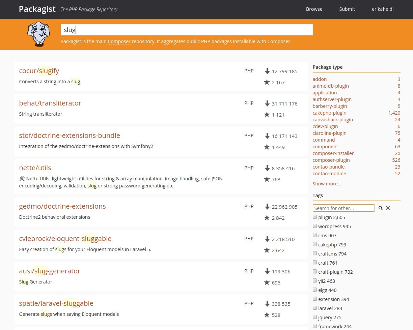Click the magnifier icon in the Tags search
Screen dimensions: 413x330
[x=381, y=208]
